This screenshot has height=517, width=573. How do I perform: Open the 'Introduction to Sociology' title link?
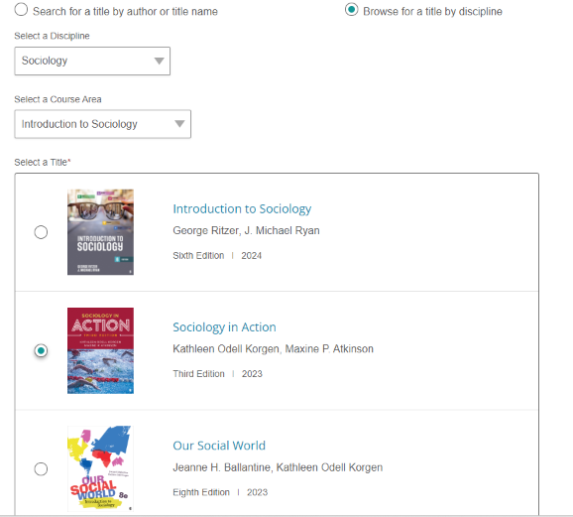tap(242, 209)
